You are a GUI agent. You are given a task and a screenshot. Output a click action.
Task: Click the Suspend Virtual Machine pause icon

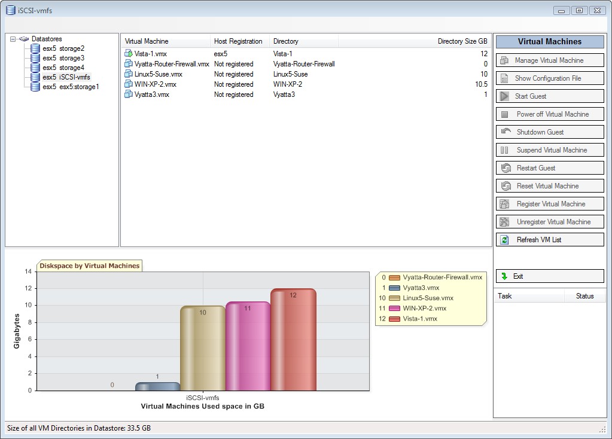(x=505, y=150)
